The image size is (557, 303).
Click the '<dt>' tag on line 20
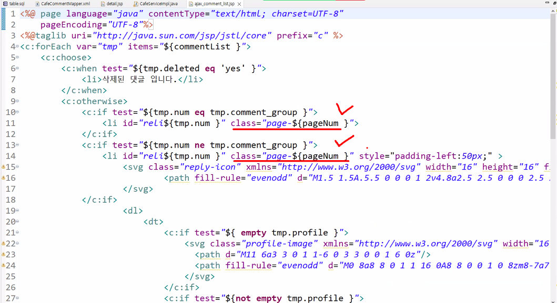pos(154,222)
